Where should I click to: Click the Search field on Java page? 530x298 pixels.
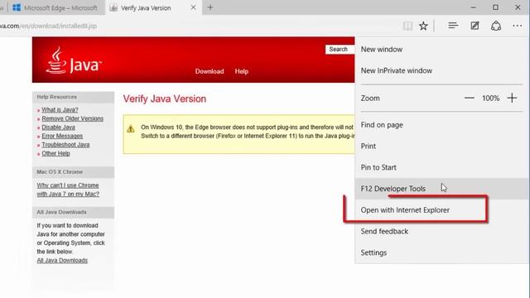pyautogui.click(x=340, y=50)
